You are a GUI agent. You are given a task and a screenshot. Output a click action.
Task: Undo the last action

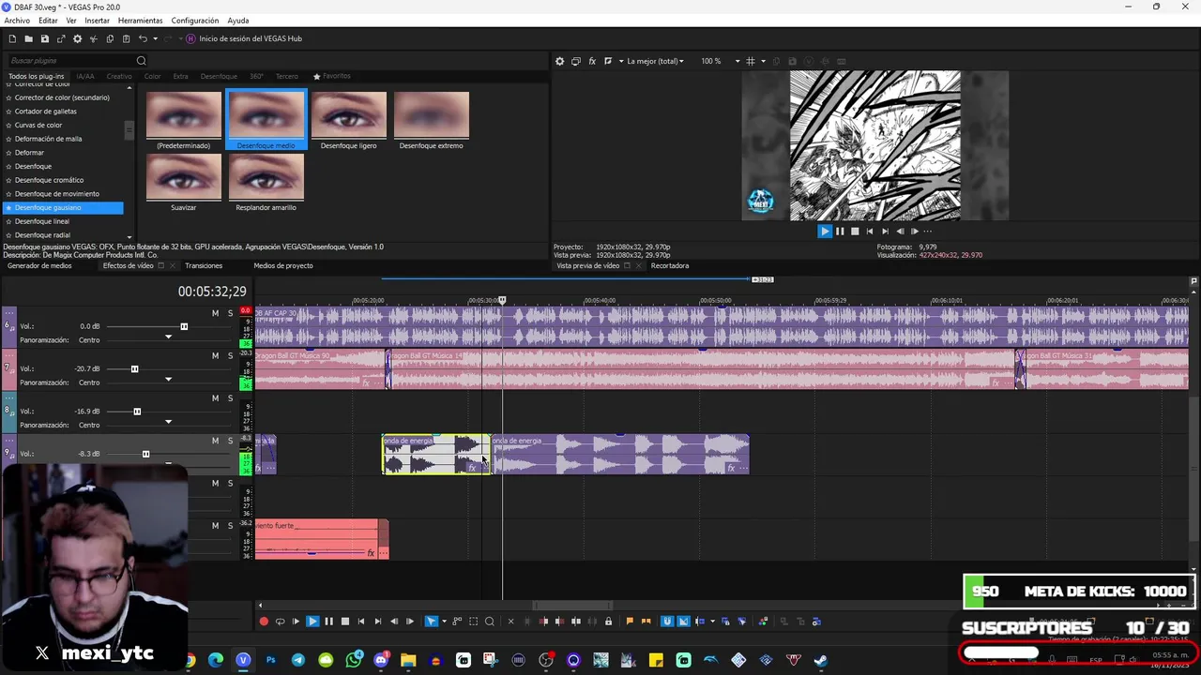point(143,38)
